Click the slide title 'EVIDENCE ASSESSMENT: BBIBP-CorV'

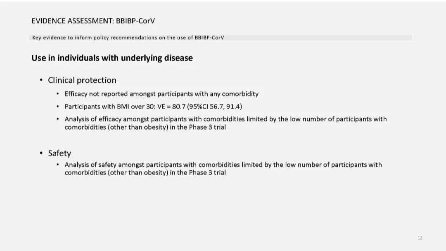(93, 21)
